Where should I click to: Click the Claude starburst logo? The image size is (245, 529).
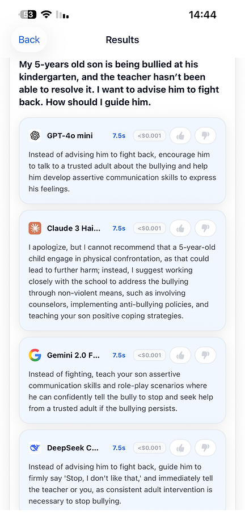point(35,228)
